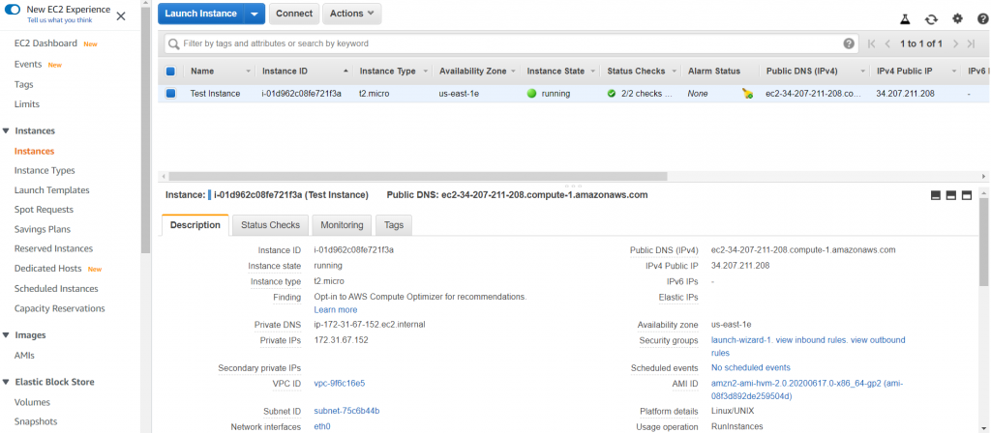991x433 pixels.
Task: Uncheck the Test Instance row checkbox
Action: click(x=171, y=94)
